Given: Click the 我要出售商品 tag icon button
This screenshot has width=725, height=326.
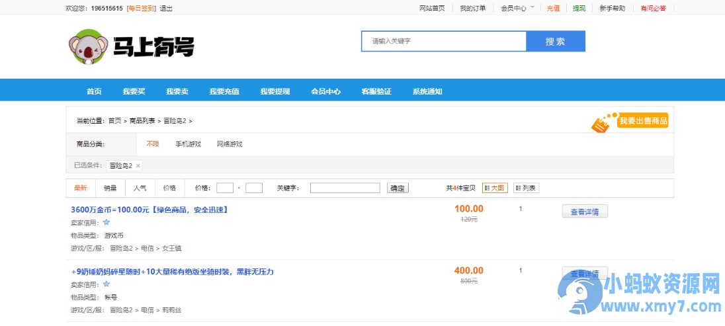Looking at the screenshot, I should tap(630, 122).
